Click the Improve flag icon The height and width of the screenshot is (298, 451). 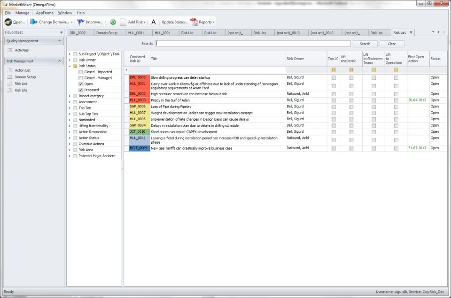tap(81, 22)
